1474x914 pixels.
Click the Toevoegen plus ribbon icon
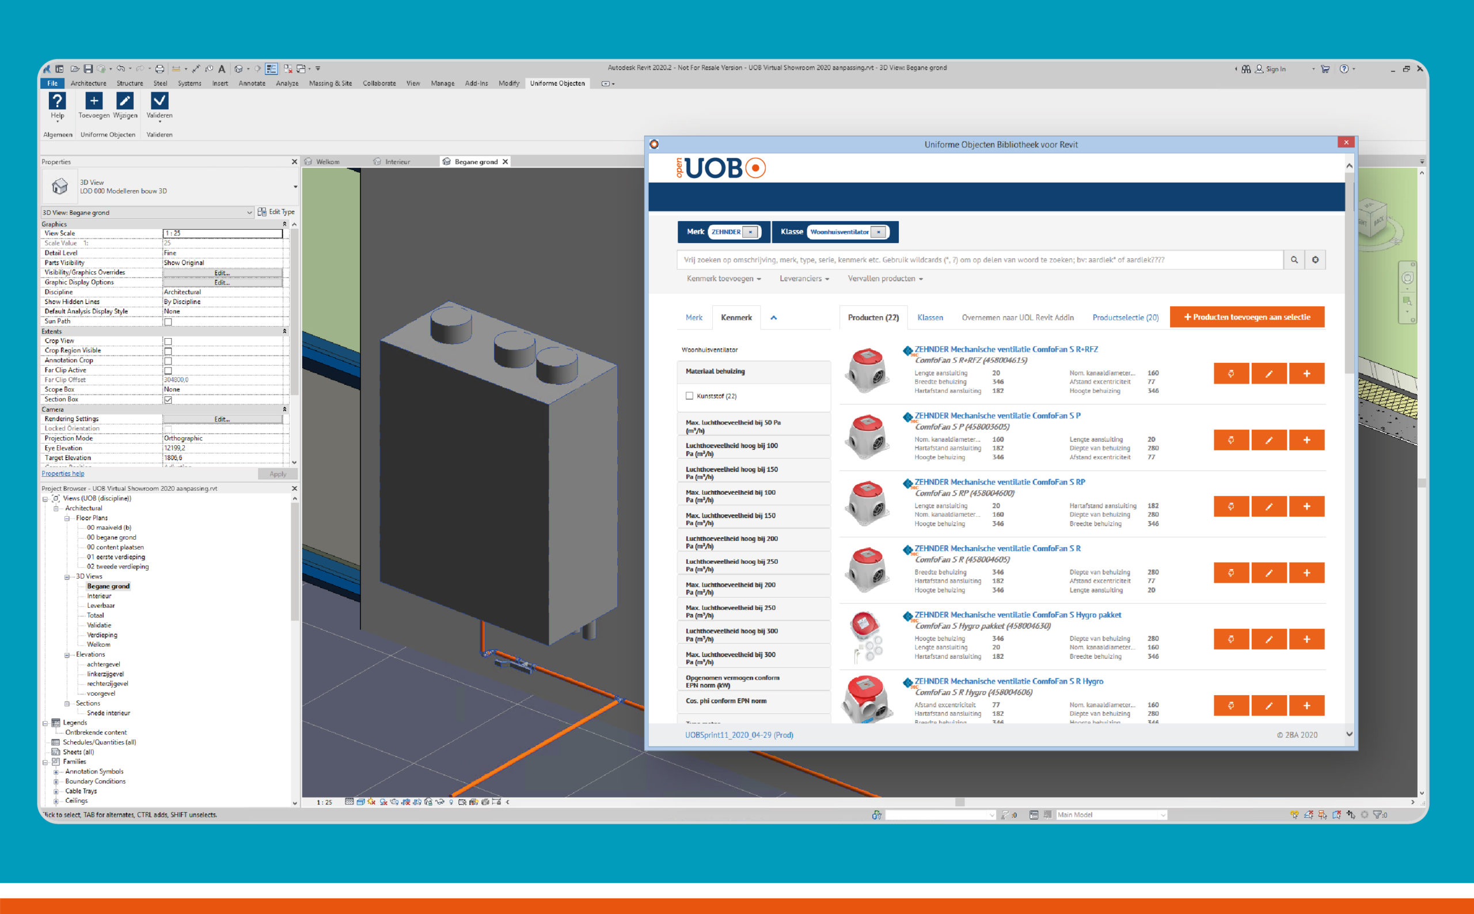click(94, 100)
